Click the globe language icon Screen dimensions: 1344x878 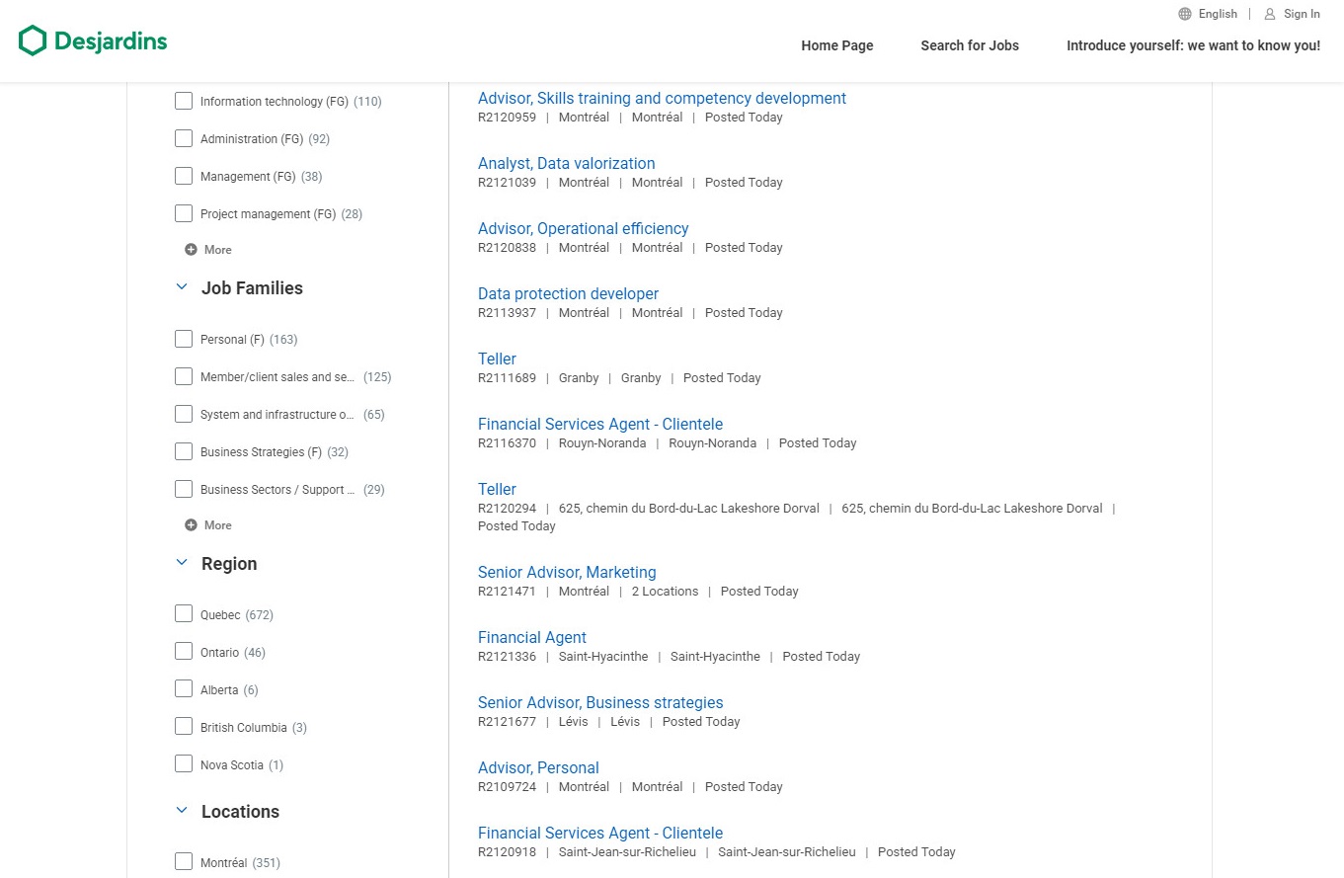(1185, 14)
